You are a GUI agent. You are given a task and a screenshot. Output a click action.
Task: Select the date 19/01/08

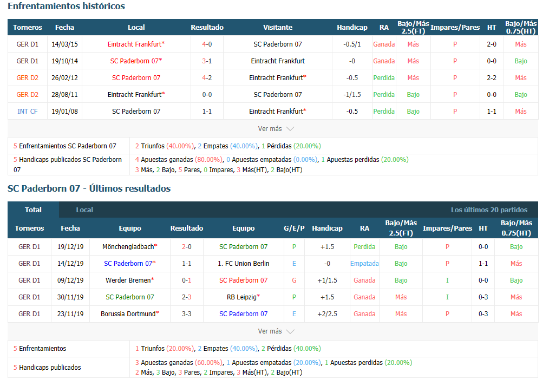pos(64,112)
